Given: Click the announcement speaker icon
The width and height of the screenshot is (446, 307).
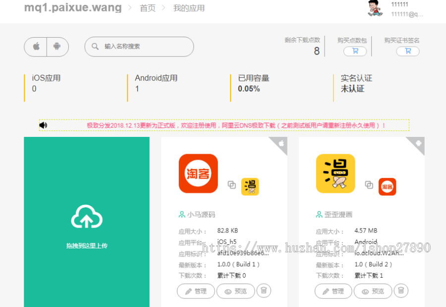Looking at the screenshot, I should (x=43, y=124).
